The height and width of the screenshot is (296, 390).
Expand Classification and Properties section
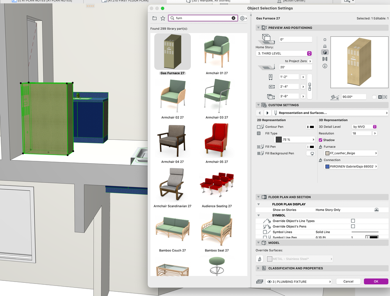click(258, 268)
